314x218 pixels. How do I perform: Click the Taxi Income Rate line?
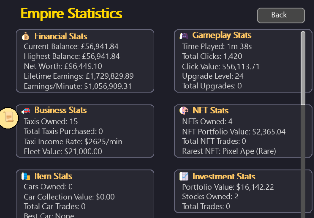click(x=73, y=142)
